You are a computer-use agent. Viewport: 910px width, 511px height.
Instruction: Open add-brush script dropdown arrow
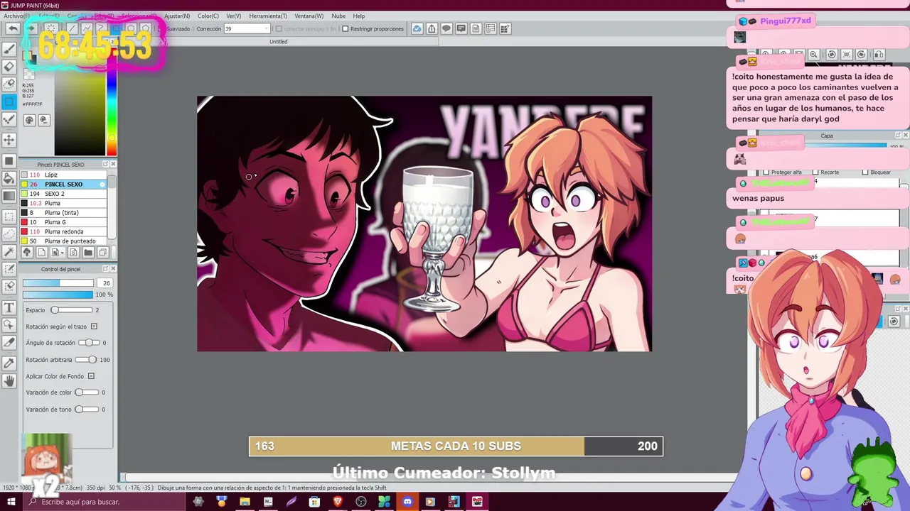point(63,253)
